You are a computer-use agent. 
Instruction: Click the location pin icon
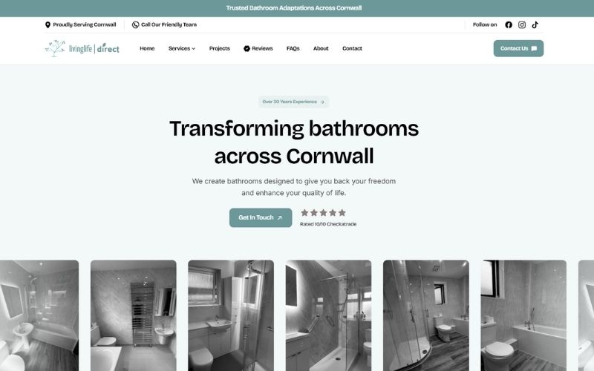[48, 24]
